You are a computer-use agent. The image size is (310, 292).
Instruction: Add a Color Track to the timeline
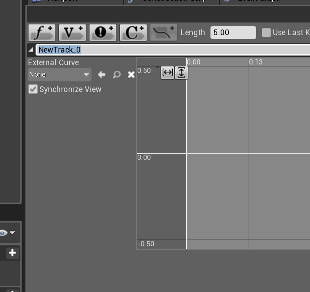133,33
